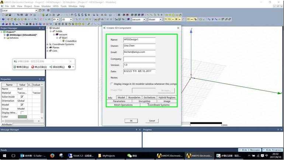
Task: Click the Steps Recorder help question icon
Action: pos(69,67)
